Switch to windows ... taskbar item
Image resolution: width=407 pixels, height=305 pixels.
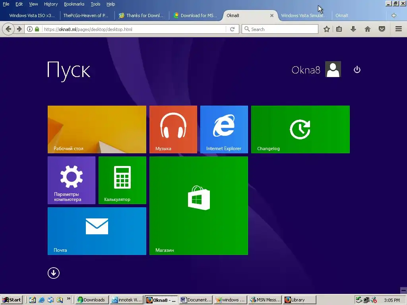tap(231, 300)
